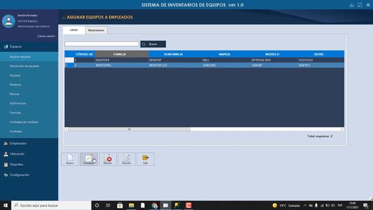
Task: Open Task View in the taskbar
Action: tap(108, 205)
